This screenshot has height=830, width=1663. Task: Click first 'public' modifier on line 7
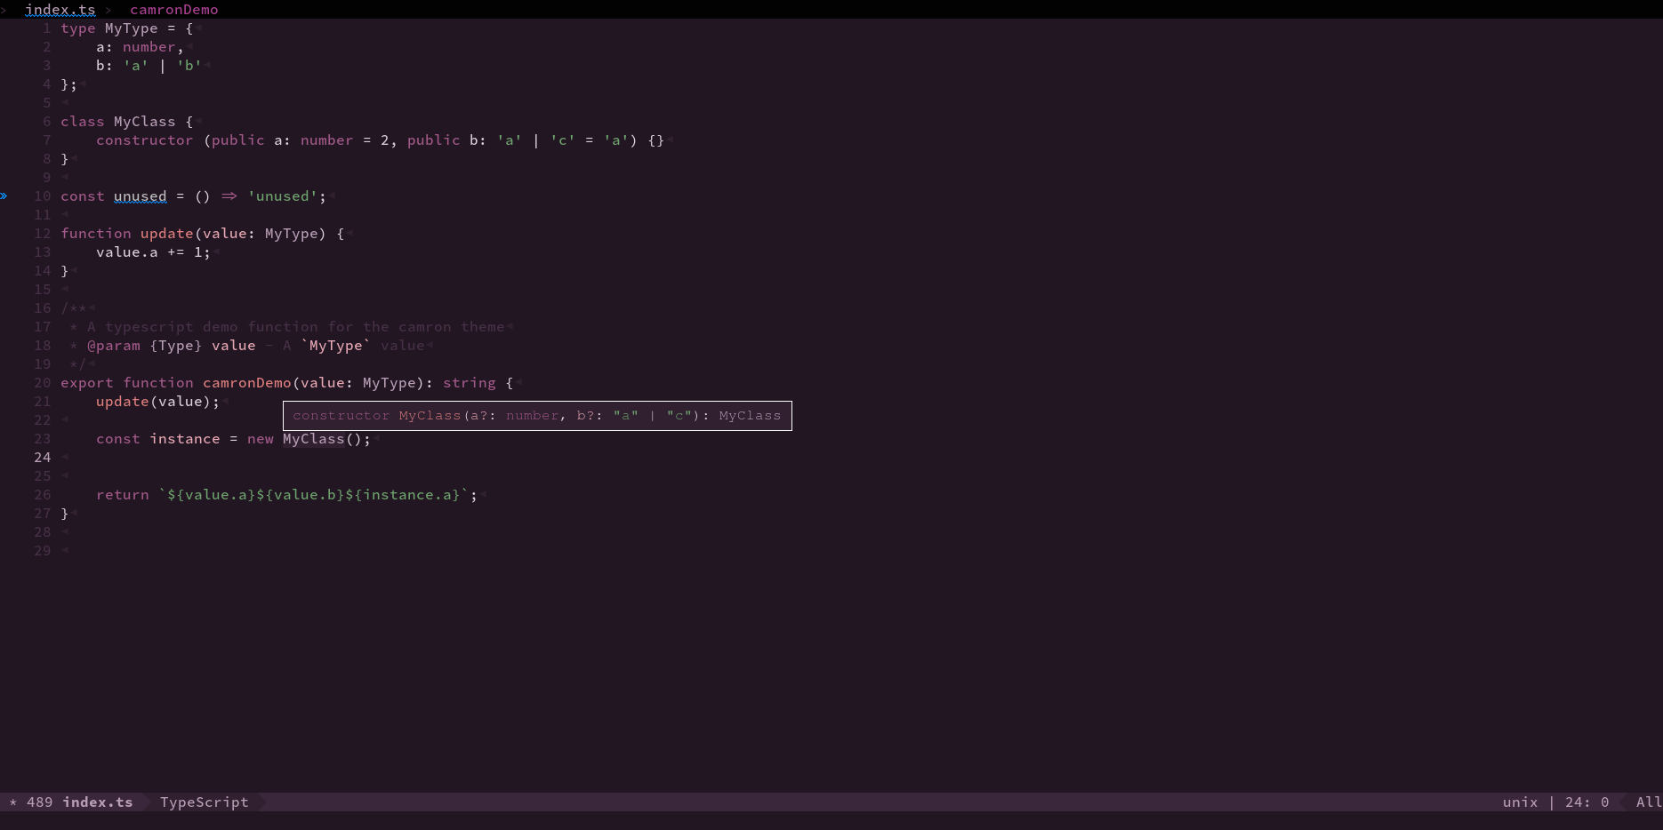(x=237, y=140)
